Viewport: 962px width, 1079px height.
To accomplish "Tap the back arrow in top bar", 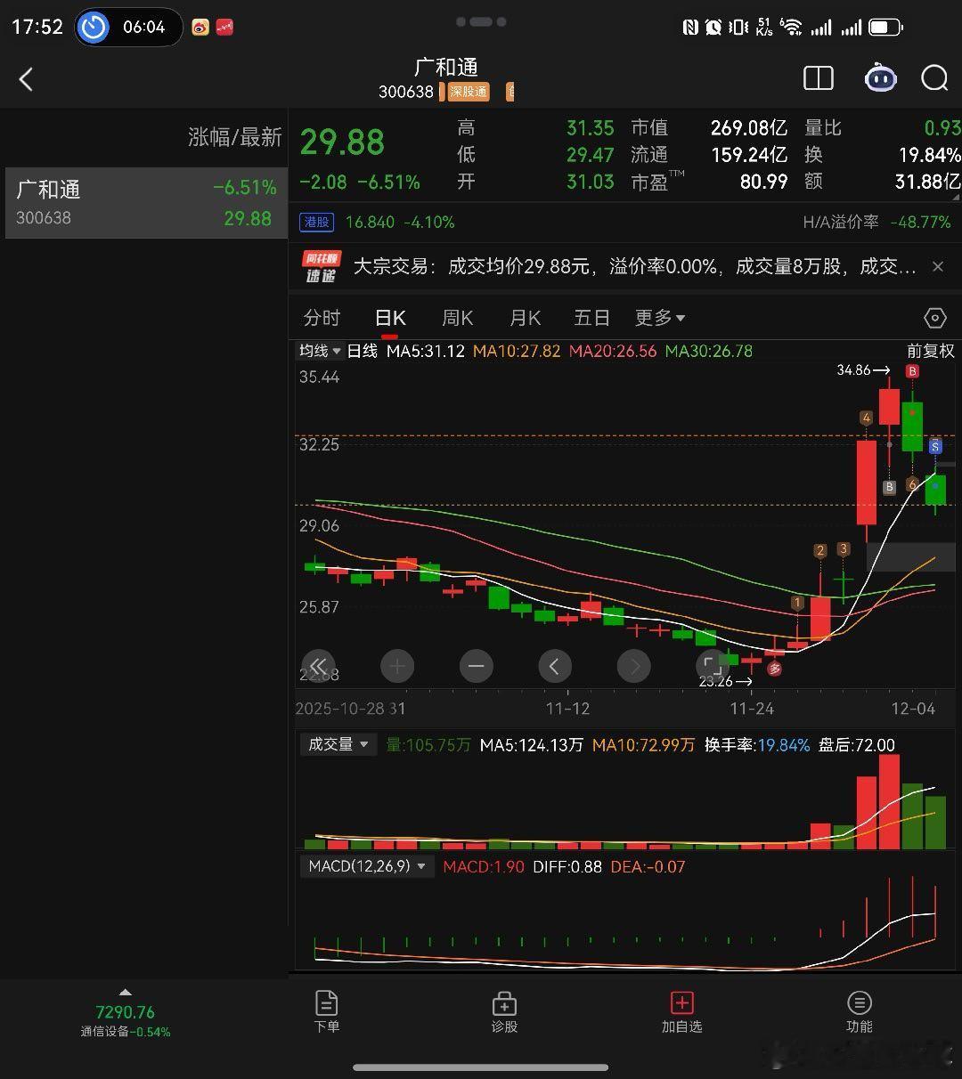I will pyautogui.click(x=27, y=79).
